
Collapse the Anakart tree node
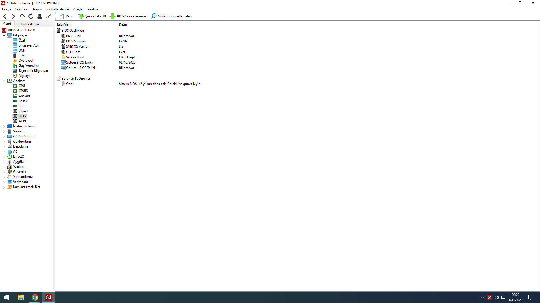[x=4, y=81]
